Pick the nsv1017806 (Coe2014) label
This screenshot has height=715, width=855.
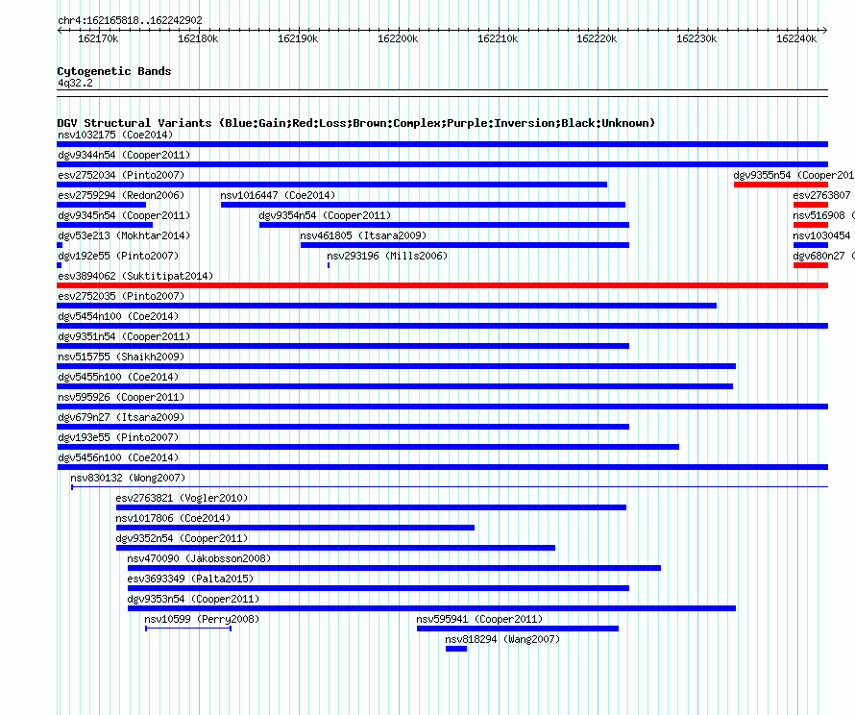click(x=173, y=518)
